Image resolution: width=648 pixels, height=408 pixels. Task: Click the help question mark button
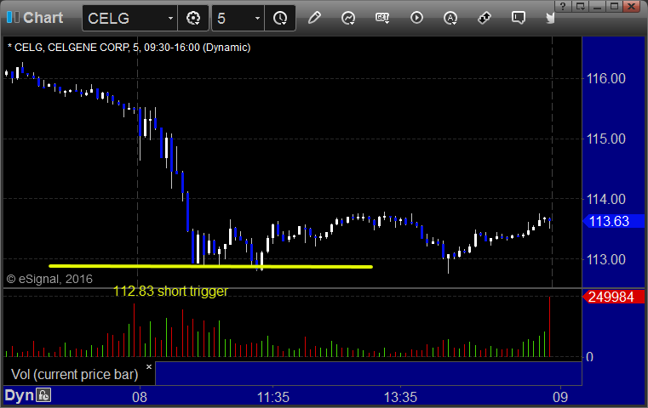(563, 6)
